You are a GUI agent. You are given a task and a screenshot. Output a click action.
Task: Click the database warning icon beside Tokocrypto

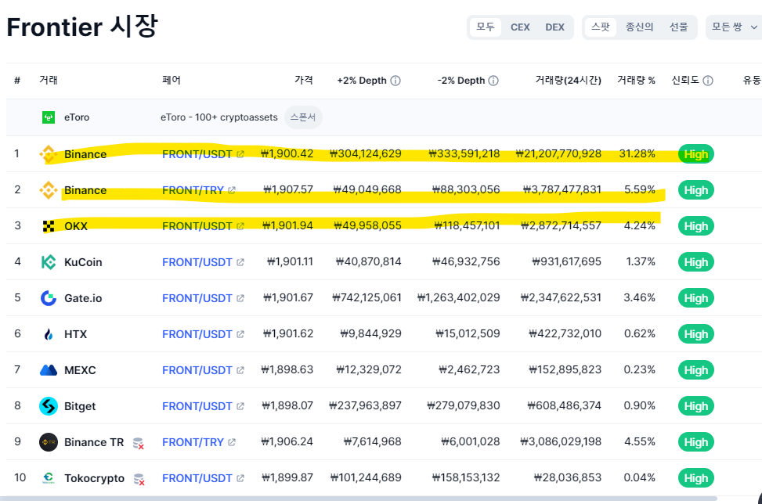pos(139,479)
